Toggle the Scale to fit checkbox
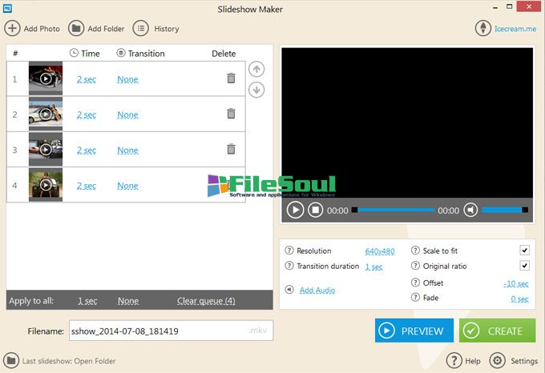 coord(524,251)
